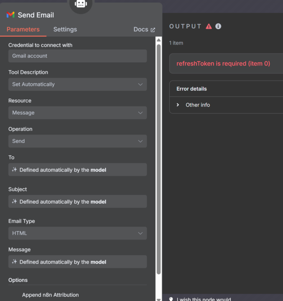Click the sparkle icon in the To field
Image resolution: width=283 pixels, height=301 pixels.
[x=15, y=170]
